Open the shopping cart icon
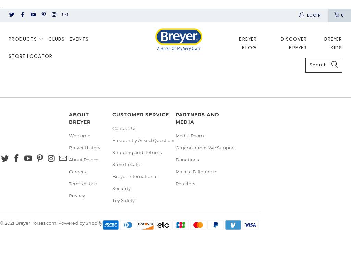Image resolution: width=351 pixels, height=263 pixels. tap(339, 15)
